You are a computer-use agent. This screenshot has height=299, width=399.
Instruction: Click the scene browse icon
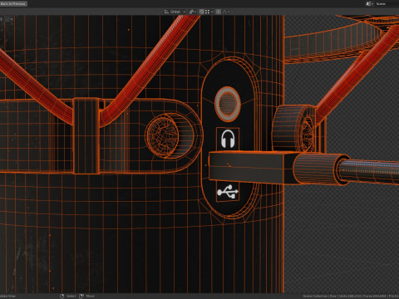pos(370,3)
